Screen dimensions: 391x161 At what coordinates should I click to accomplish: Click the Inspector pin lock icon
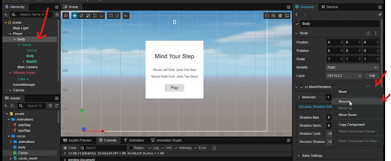[380, 15]
